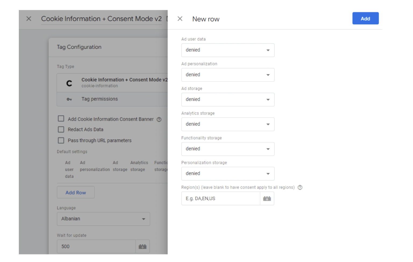The image size is (413, 262).
Task: Open Tag permissions via the key icon
Action: click(x=69, y=99)
